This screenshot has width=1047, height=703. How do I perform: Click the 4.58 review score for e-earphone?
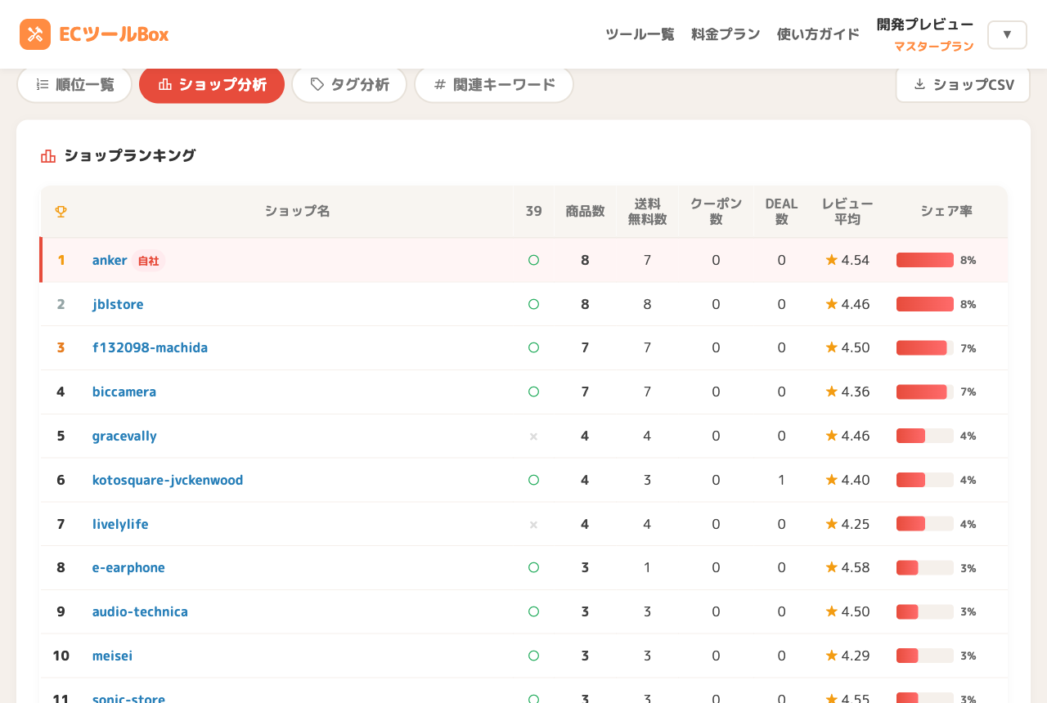[856, 567]
